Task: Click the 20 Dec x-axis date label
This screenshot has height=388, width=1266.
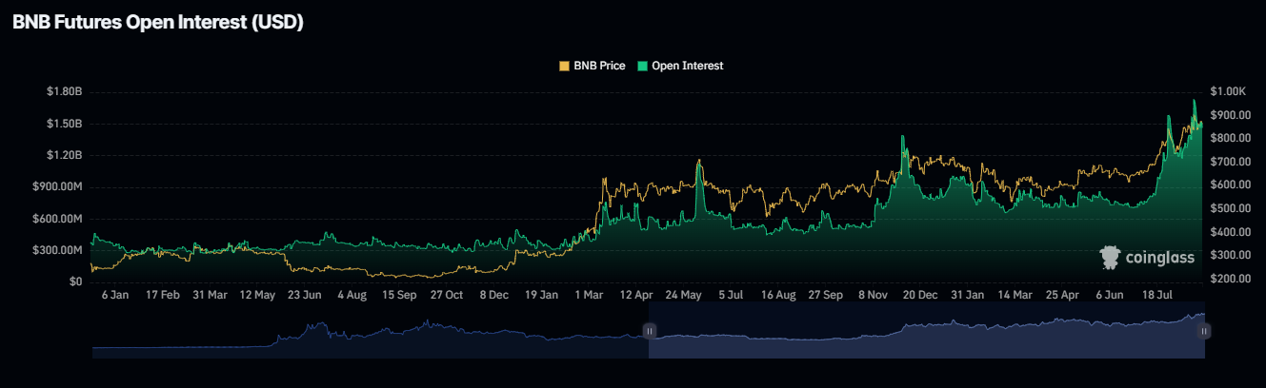Action: pyautogui.click(x=920, y=296)
